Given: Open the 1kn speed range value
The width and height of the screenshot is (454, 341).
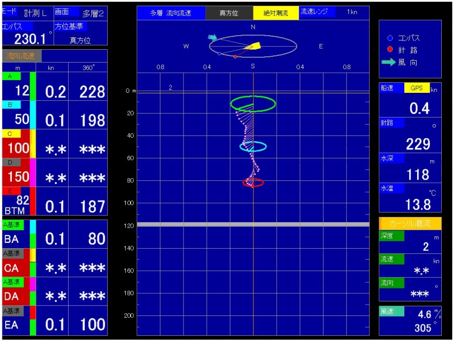Looking at the screenshot, I should (x=352, y=12).
